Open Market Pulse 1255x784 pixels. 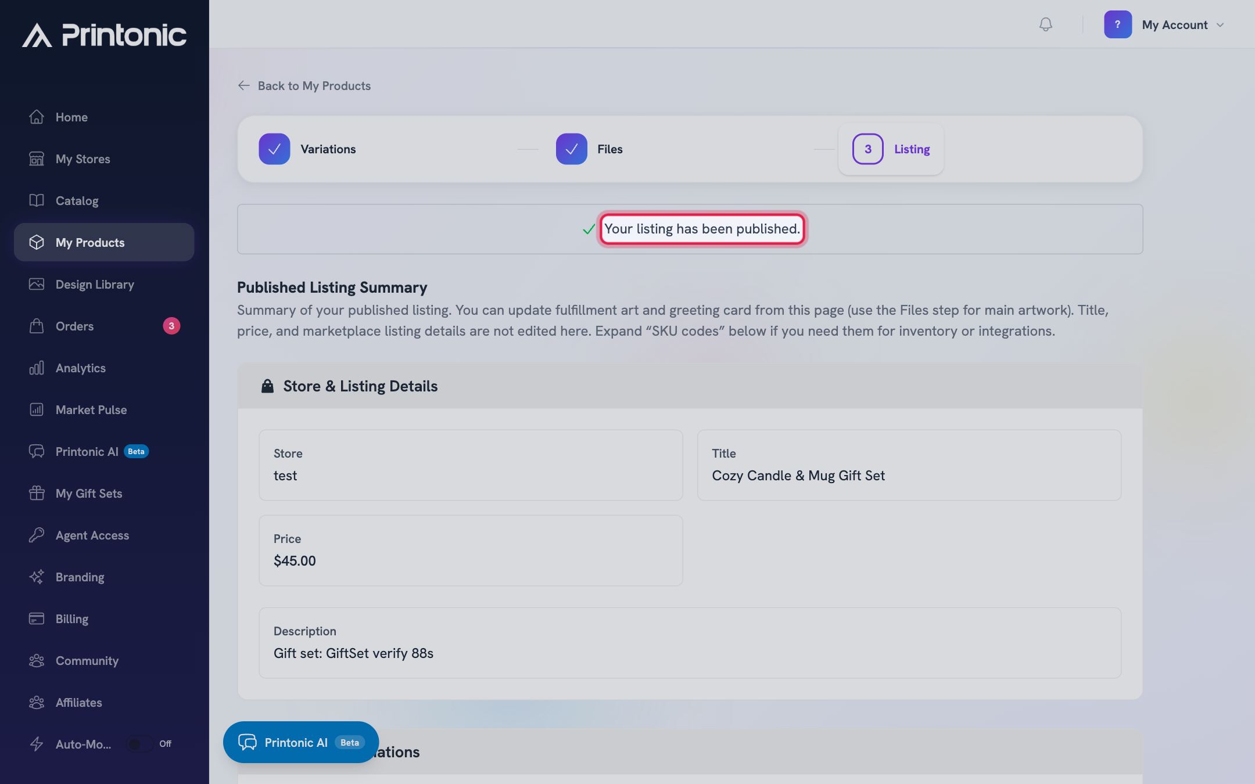tap(104, 409)
